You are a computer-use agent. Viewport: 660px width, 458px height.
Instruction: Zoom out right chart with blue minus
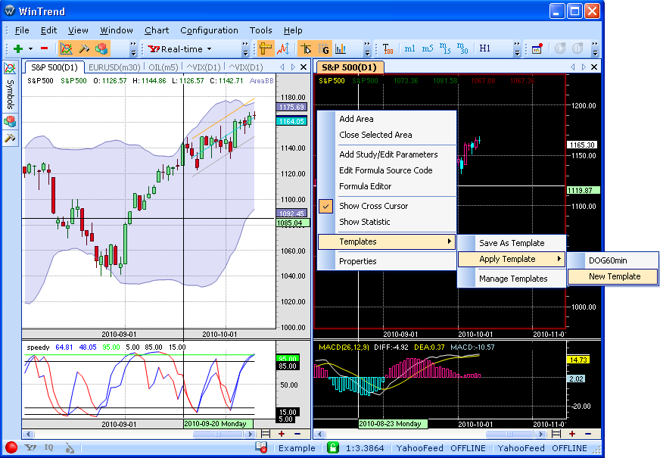coord(588,434)
